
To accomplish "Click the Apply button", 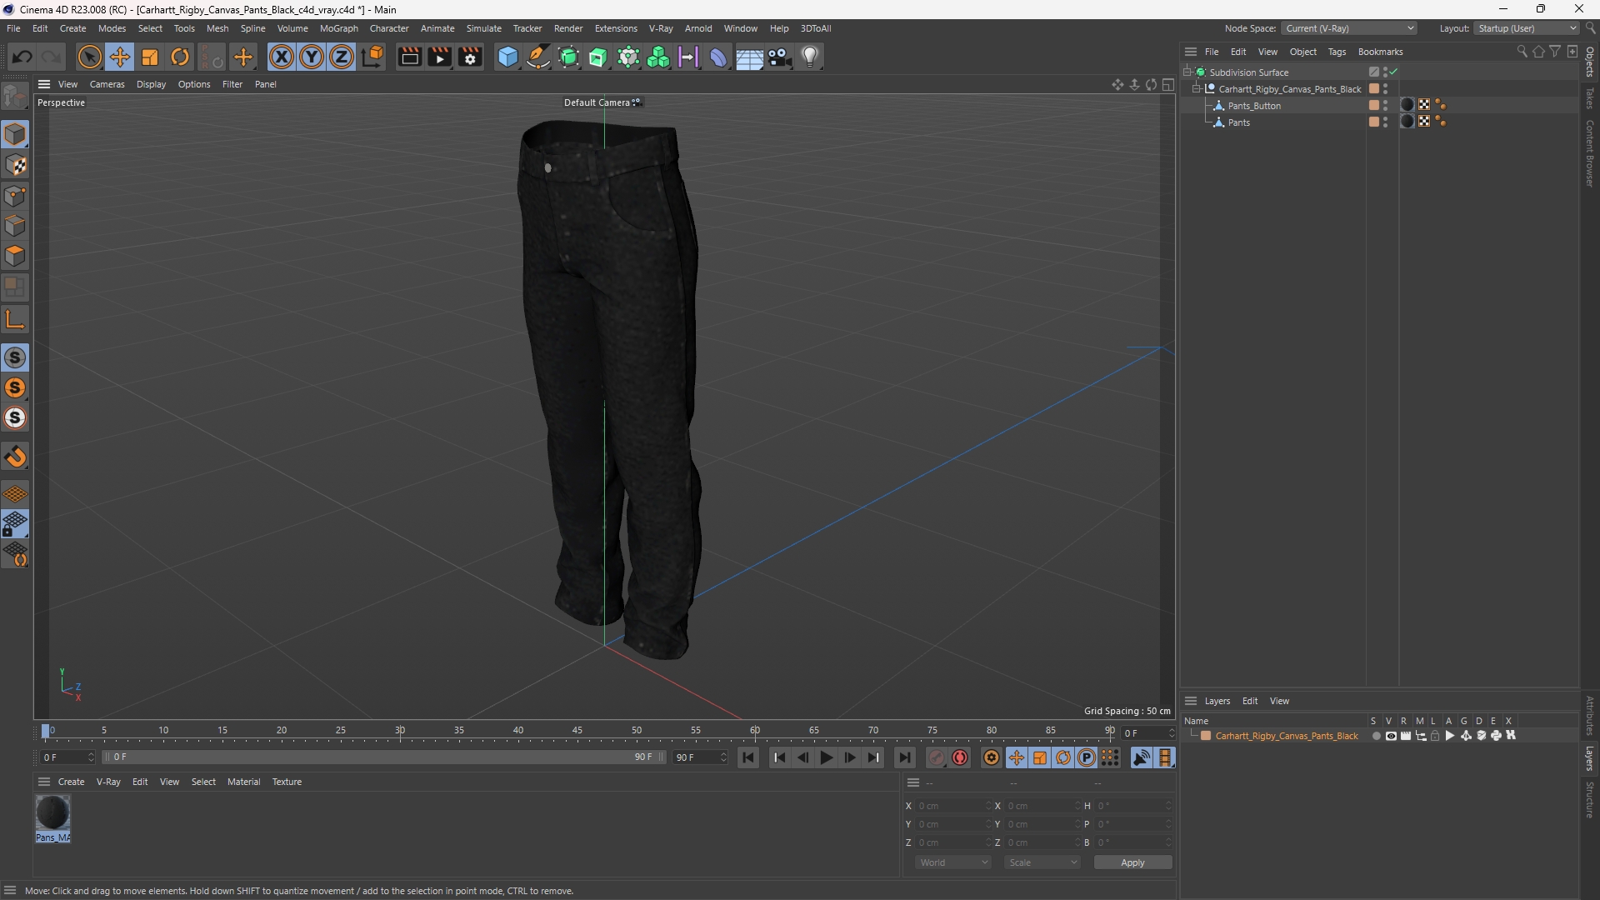I will (x=1132, y=862).
